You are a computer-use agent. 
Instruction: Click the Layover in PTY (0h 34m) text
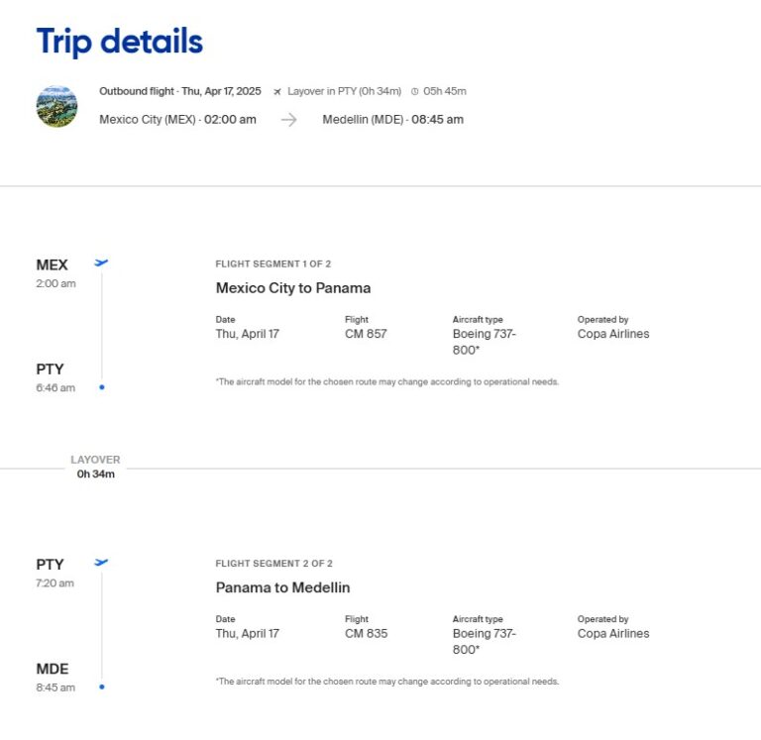pos(344,91)
